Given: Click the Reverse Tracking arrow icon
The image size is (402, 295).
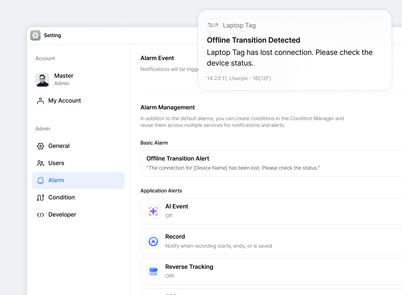Looking at the screenshot, I should click(x=153, y=272).
